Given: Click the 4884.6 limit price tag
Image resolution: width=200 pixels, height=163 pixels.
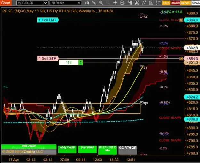Looking at the screenshot, I should click(x=192, y=20).
